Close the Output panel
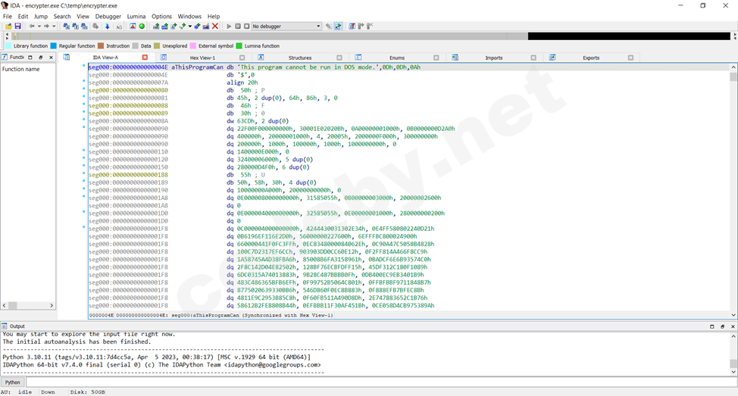Image resolution: width=738 pixels, height=396 pixels. [x=733, y=326]
